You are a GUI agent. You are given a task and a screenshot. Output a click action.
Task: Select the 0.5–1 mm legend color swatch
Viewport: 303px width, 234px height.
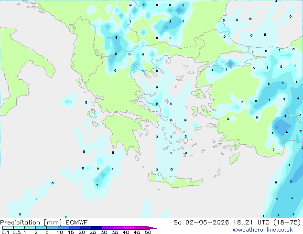(x=19, y=228)
